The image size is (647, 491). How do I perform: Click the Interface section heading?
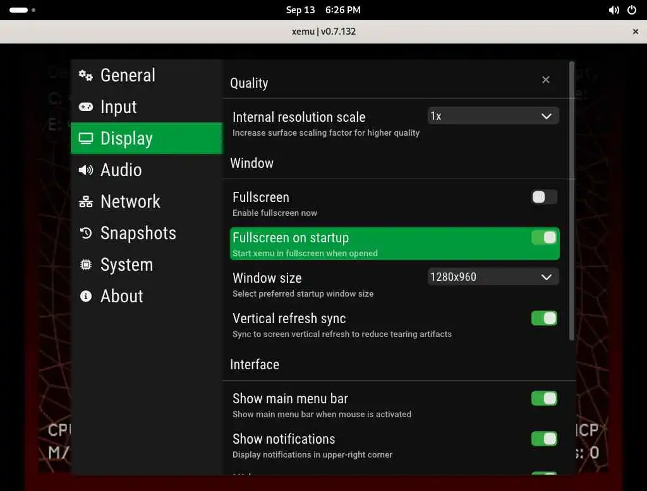pos(255,364)
